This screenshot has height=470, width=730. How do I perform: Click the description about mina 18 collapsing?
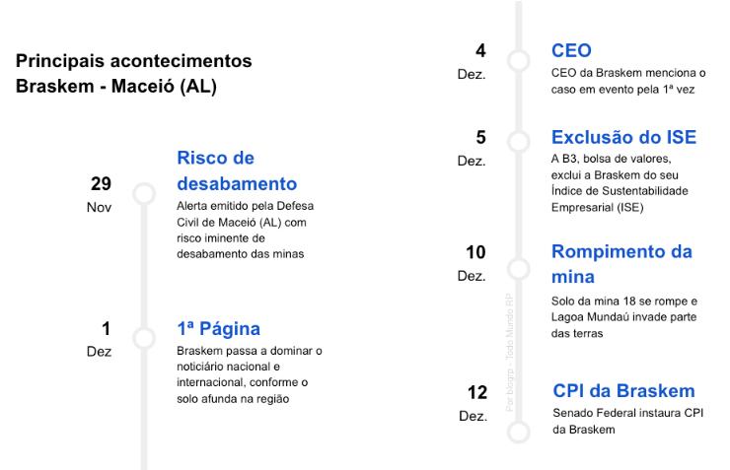tap(626, 316)
